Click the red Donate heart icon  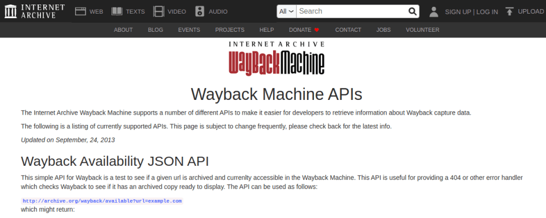point(317,30)
